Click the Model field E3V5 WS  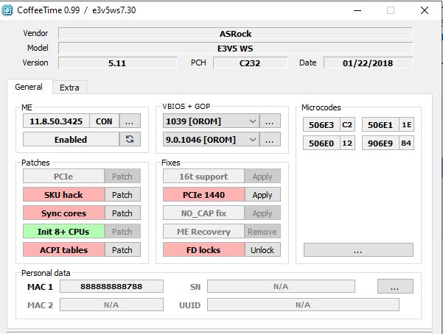235,49
